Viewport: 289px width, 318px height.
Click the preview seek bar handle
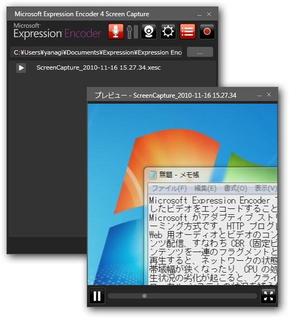click(144, 296)
